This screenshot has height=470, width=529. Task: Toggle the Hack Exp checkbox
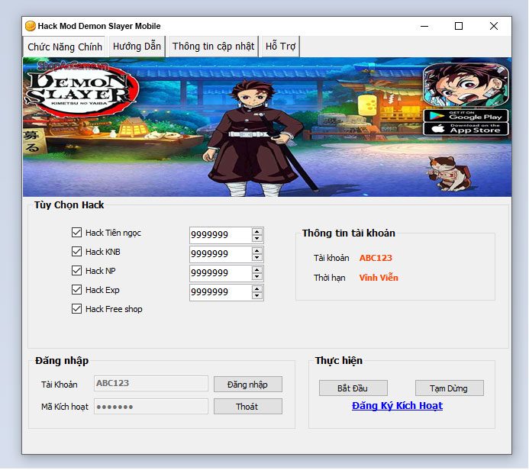[x=76, y=290]
